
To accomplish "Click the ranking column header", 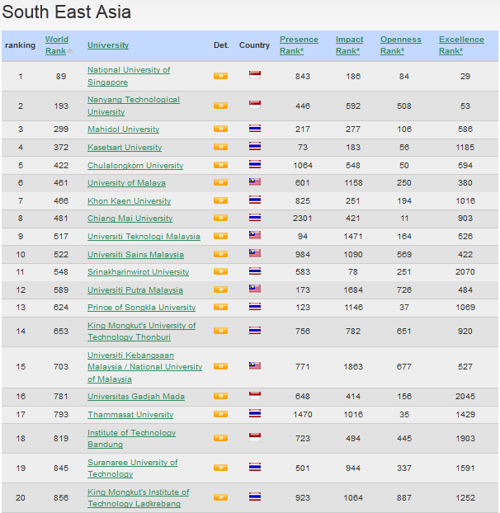I will [20, 45].
